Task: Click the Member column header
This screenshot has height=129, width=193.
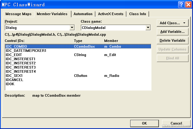Action: pos(111,41)
